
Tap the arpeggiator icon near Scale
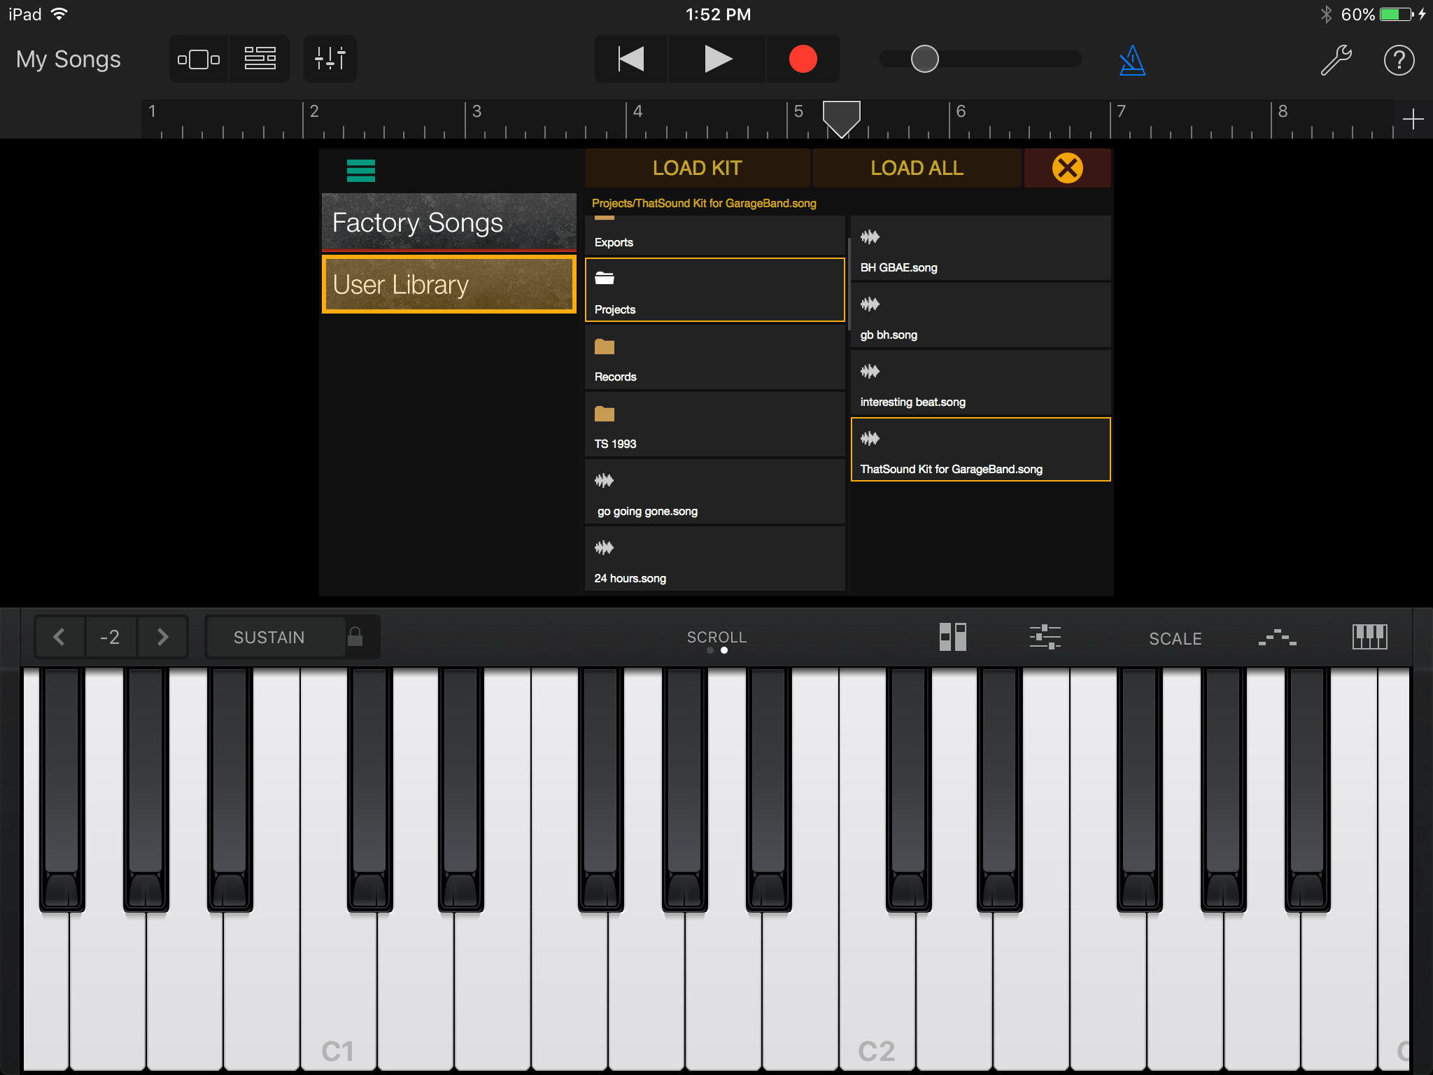click(1278, 637)
